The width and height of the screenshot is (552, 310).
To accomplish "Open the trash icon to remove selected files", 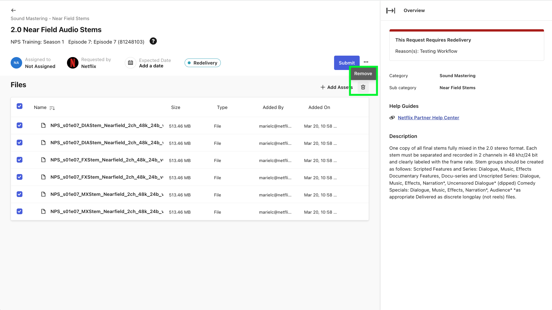I will 363,87.
